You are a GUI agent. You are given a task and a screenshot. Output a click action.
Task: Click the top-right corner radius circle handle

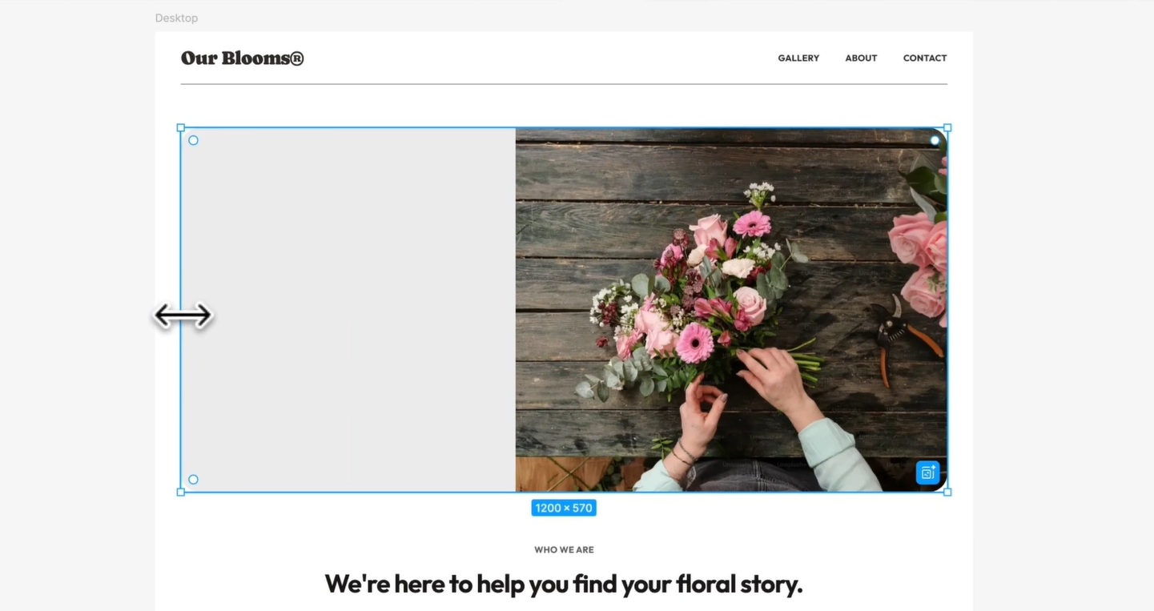point(935,140)
